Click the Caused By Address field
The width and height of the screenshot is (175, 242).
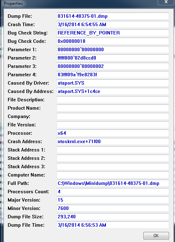click(112, 91)
